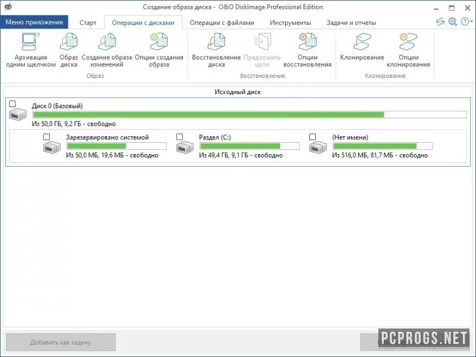Click (Нет имени) partition drive icon
This screenshot has width=476, height=357.
pos(318,147)
